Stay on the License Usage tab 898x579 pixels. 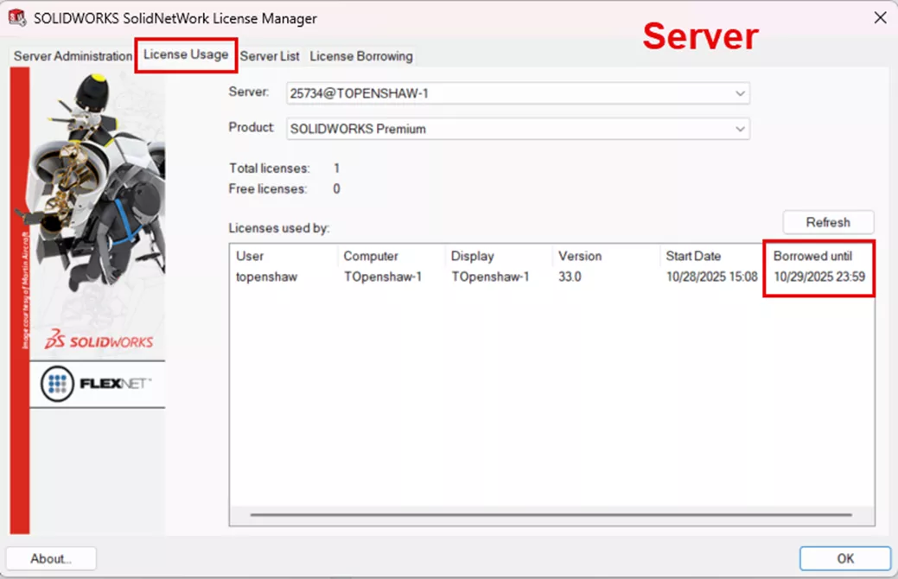click(x=185, y=55)
